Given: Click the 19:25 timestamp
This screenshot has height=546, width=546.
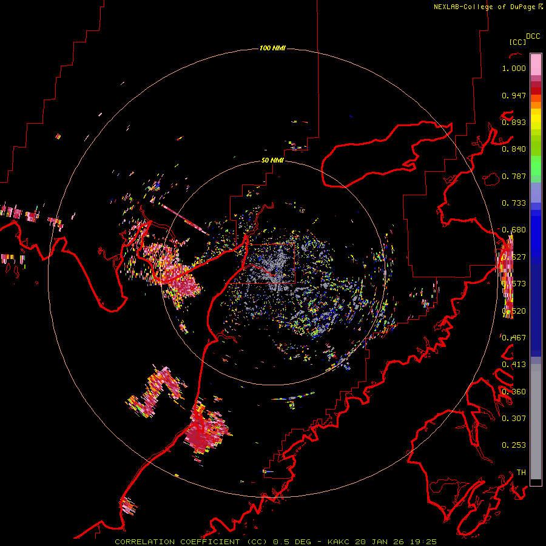Looking at the screenshot, I should coord(423,542).
